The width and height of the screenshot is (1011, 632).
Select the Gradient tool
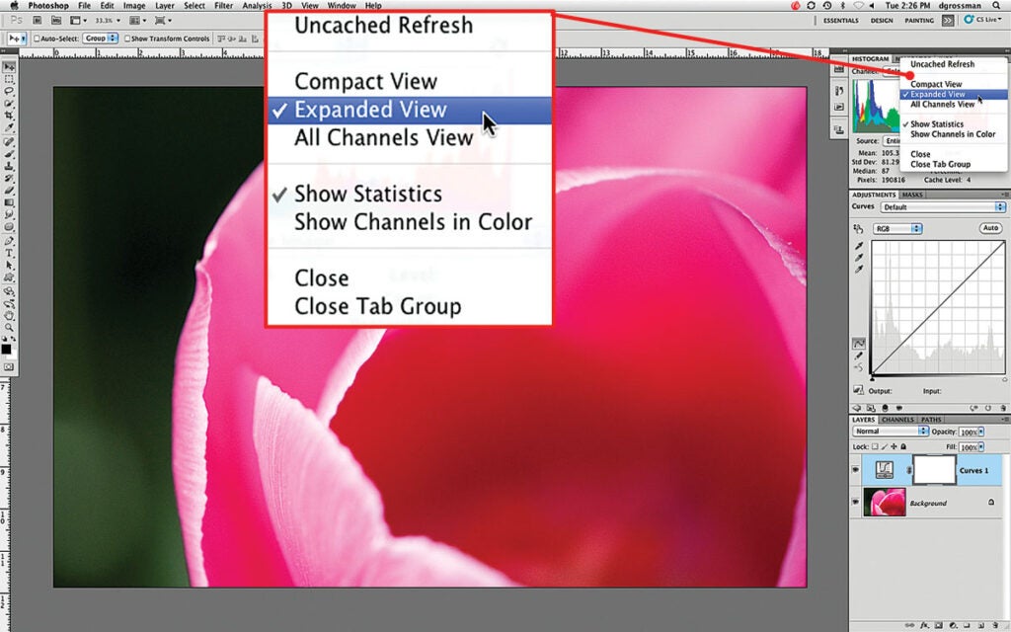(9, 203)
